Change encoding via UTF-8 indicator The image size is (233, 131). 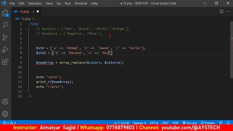[154, 123]
